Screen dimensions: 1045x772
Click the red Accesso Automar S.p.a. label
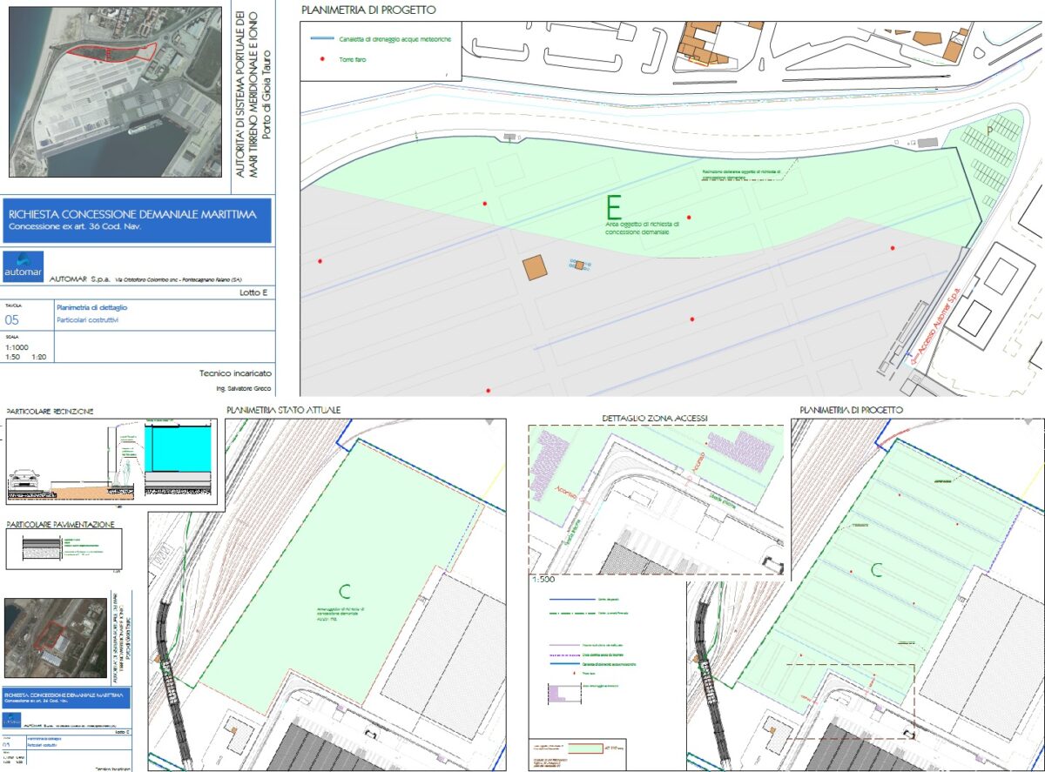click(x=932, y=319)
